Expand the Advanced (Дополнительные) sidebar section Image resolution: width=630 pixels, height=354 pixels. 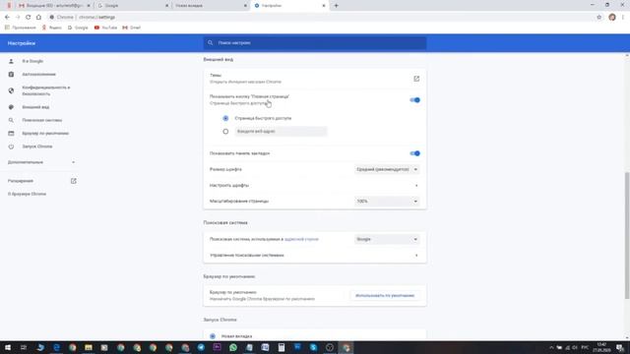[41, 162]
